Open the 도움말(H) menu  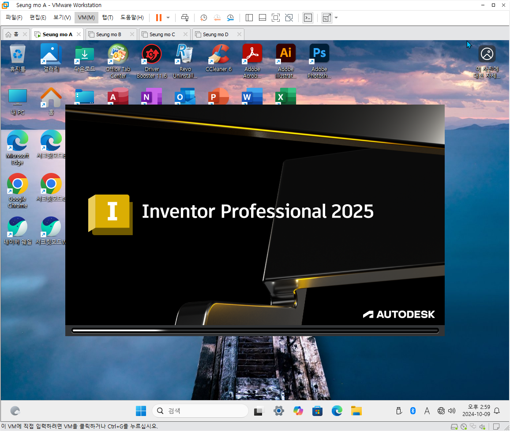coord(132,18)
